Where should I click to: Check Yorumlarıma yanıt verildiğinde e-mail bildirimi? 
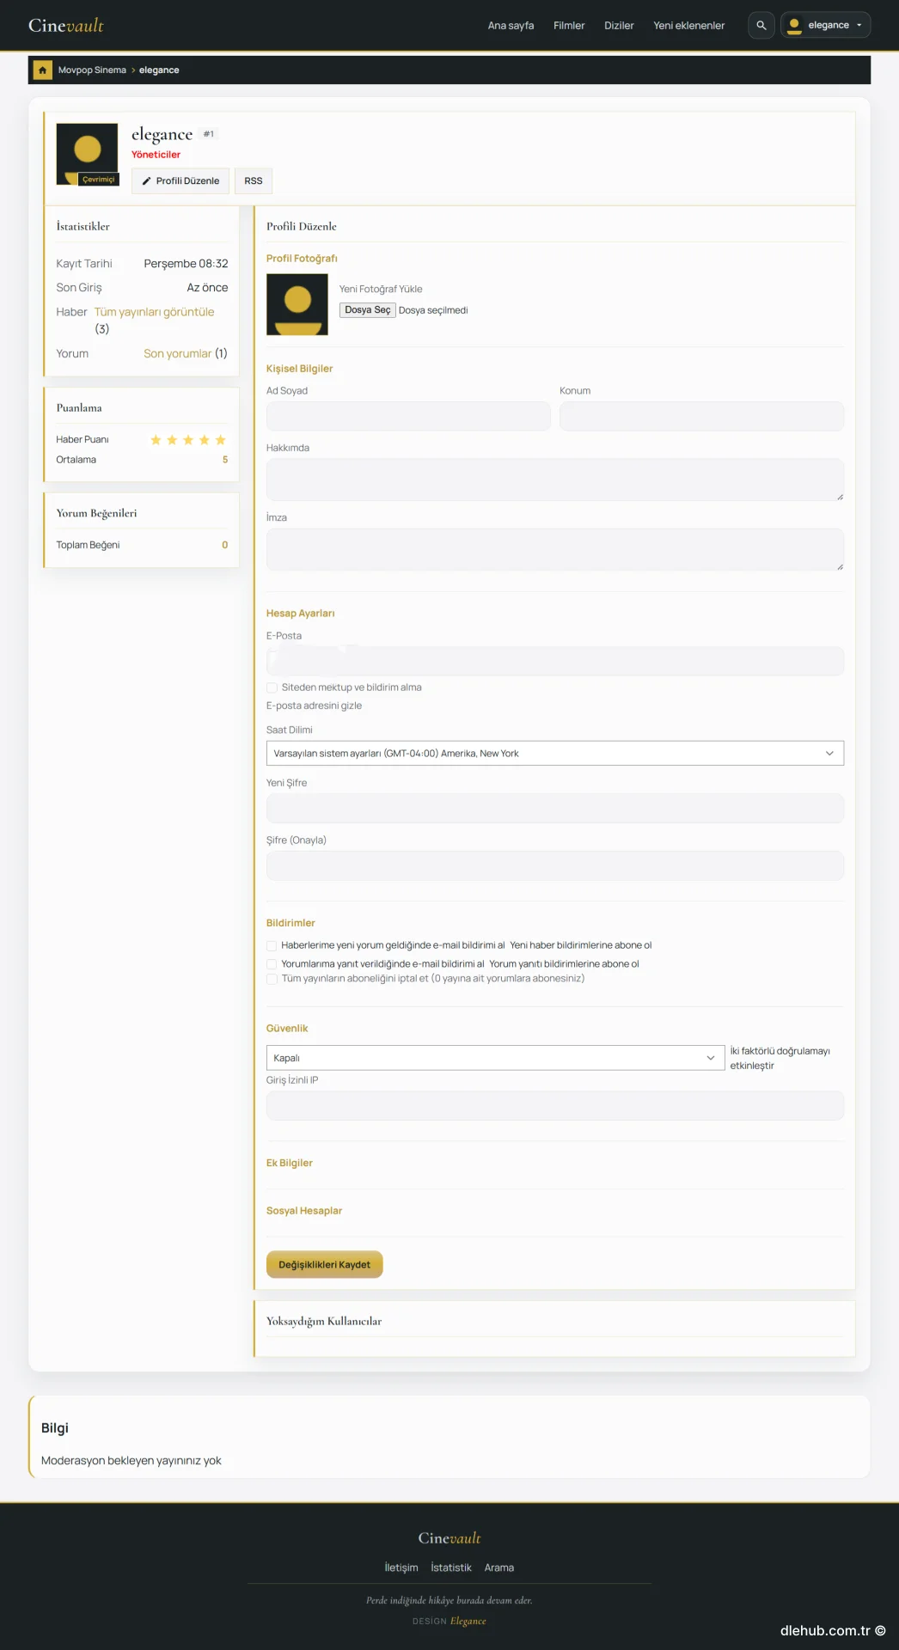coord(272,964)
